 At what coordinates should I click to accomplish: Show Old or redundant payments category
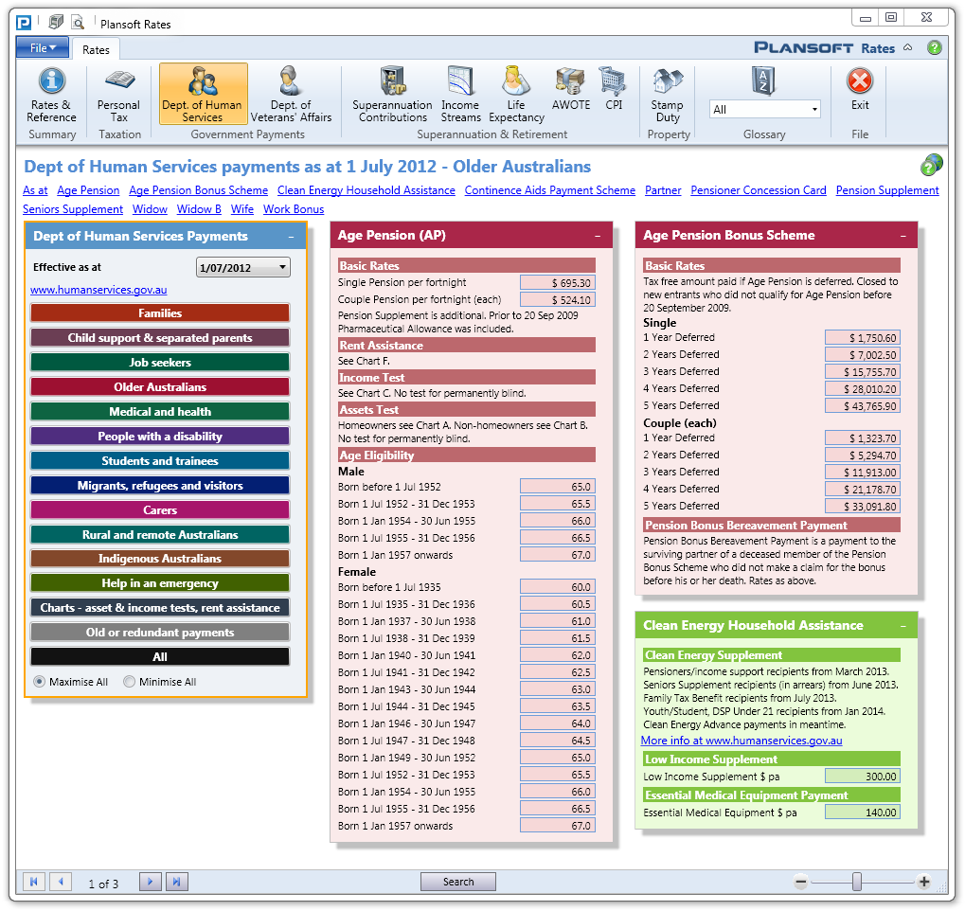coord(160,633)
